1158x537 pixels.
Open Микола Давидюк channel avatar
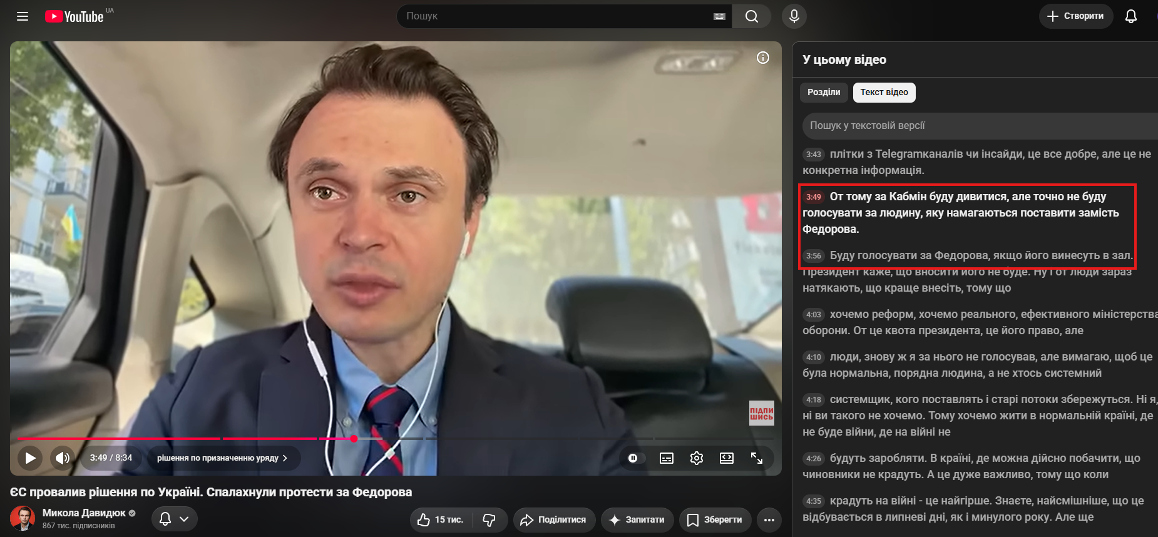(23, 518)
